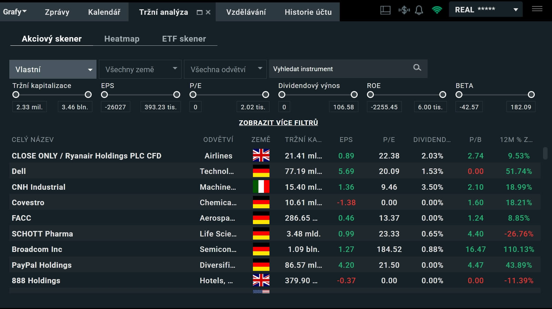Click the green connection status icon

click(x=437, y=10)
